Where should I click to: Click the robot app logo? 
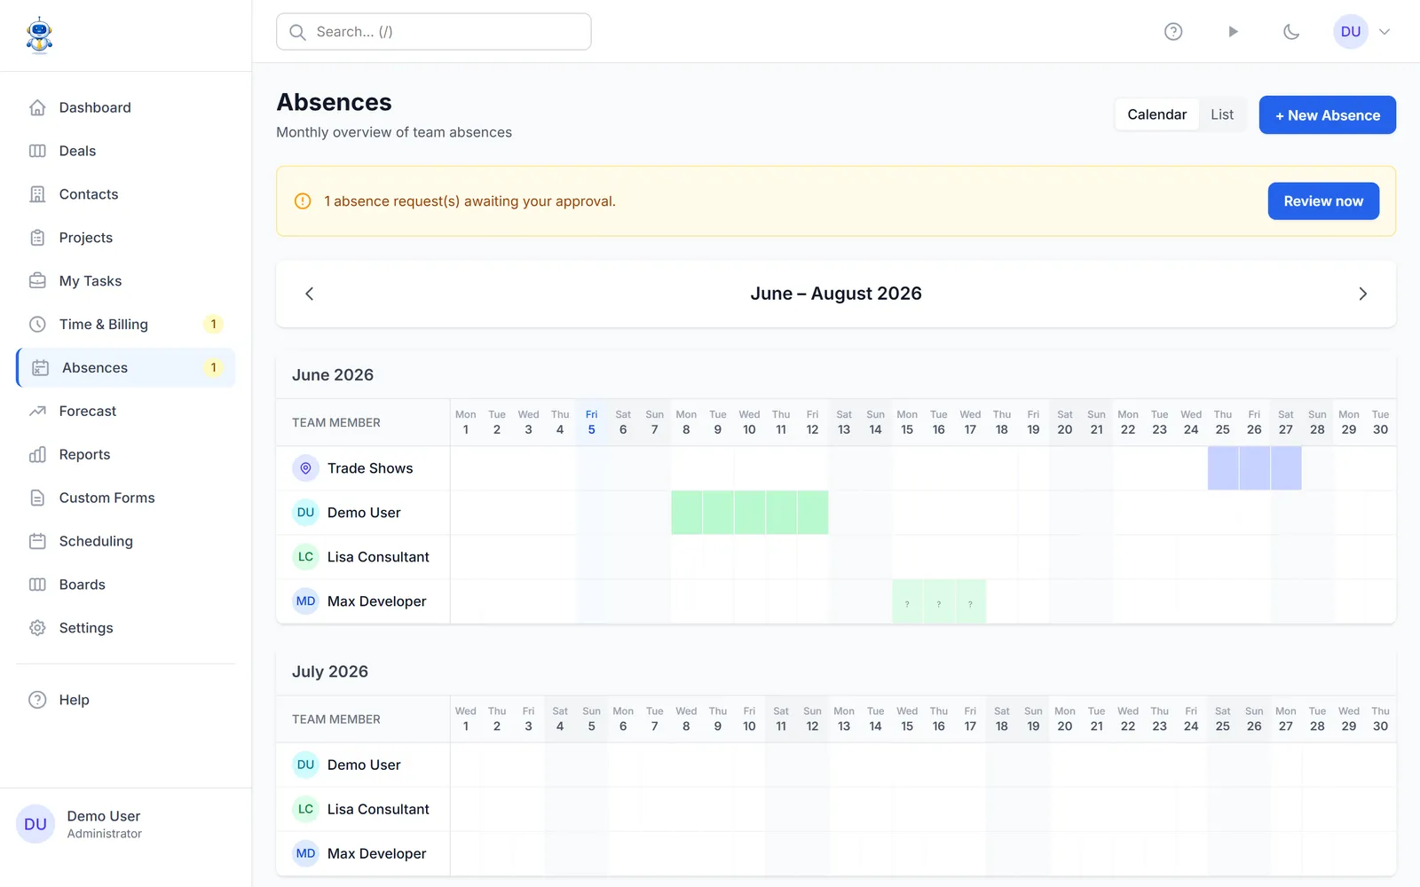[x=39, y=35]
